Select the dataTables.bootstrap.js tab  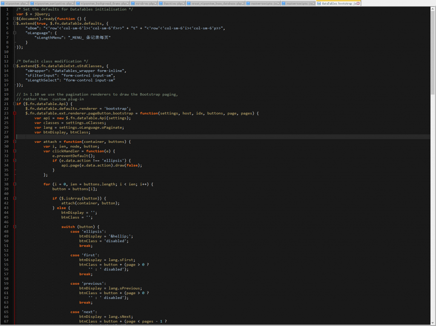tap(338, 3)
